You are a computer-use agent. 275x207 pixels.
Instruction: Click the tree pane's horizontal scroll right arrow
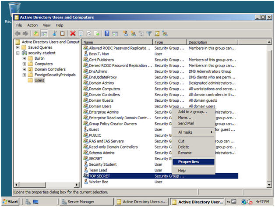(77, 185)
